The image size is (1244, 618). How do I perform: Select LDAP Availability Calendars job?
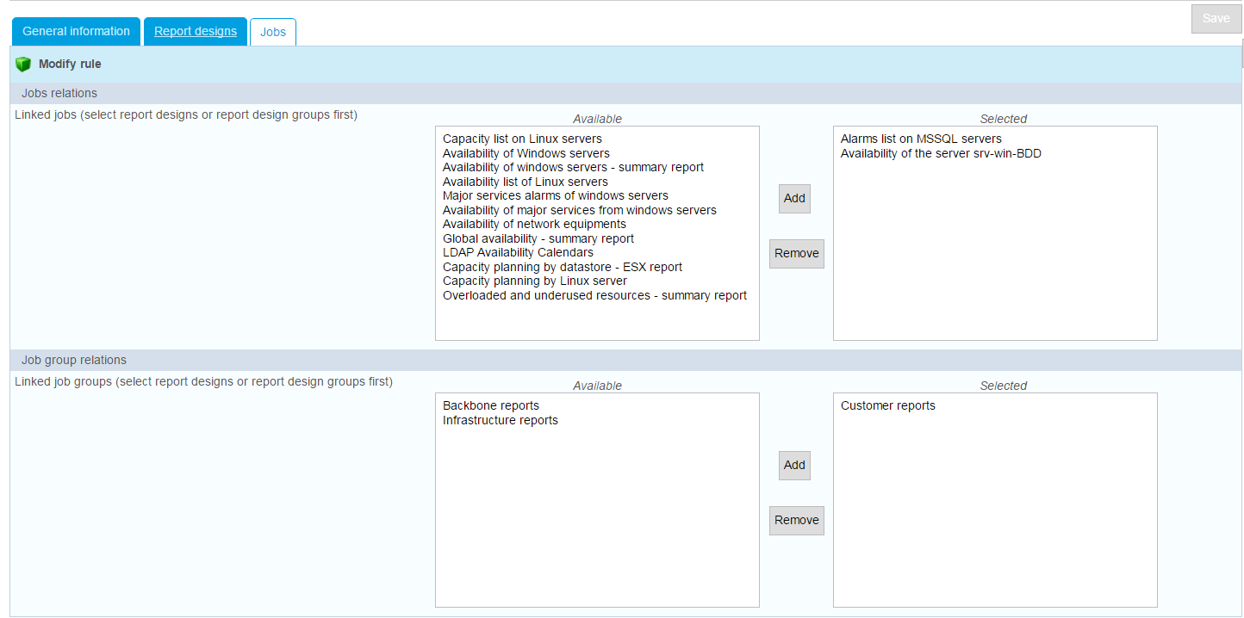[x=518, y=252]
